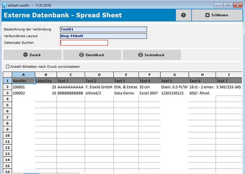Click the help question mark icon

(x=183, y=15)
